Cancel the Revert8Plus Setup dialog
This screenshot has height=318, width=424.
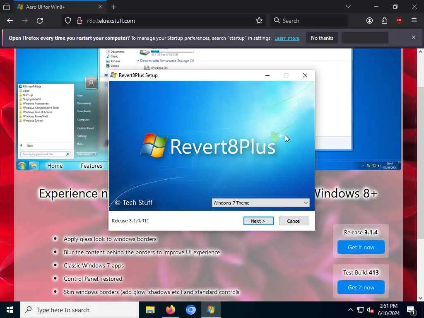(294, 221)
